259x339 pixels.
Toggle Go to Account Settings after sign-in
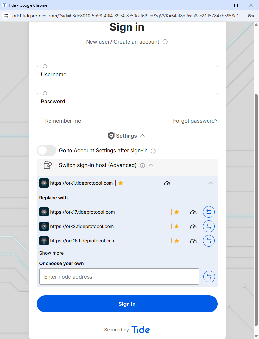pos(47,150)
